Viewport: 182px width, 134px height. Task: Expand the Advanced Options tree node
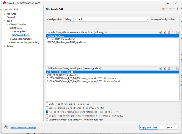coord(11,39)
